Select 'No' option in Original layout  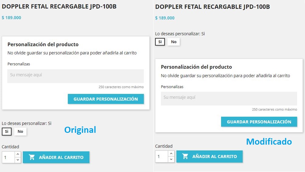(20, 131)
